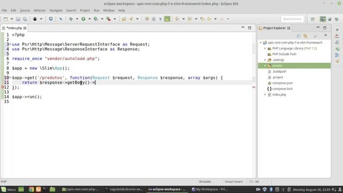Click the External Tools toolbar icon
Screen dimensions: 343x193
coord(108,19)
